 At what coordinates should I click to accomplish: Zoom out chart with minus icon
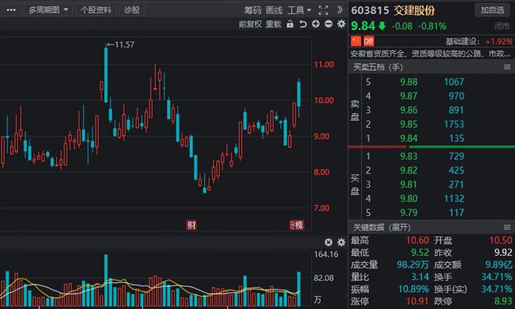(329, 23)
